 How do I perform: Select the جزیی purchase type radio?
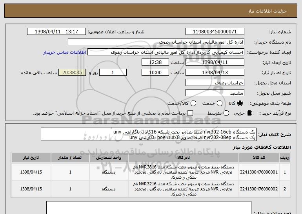[249, 113]
